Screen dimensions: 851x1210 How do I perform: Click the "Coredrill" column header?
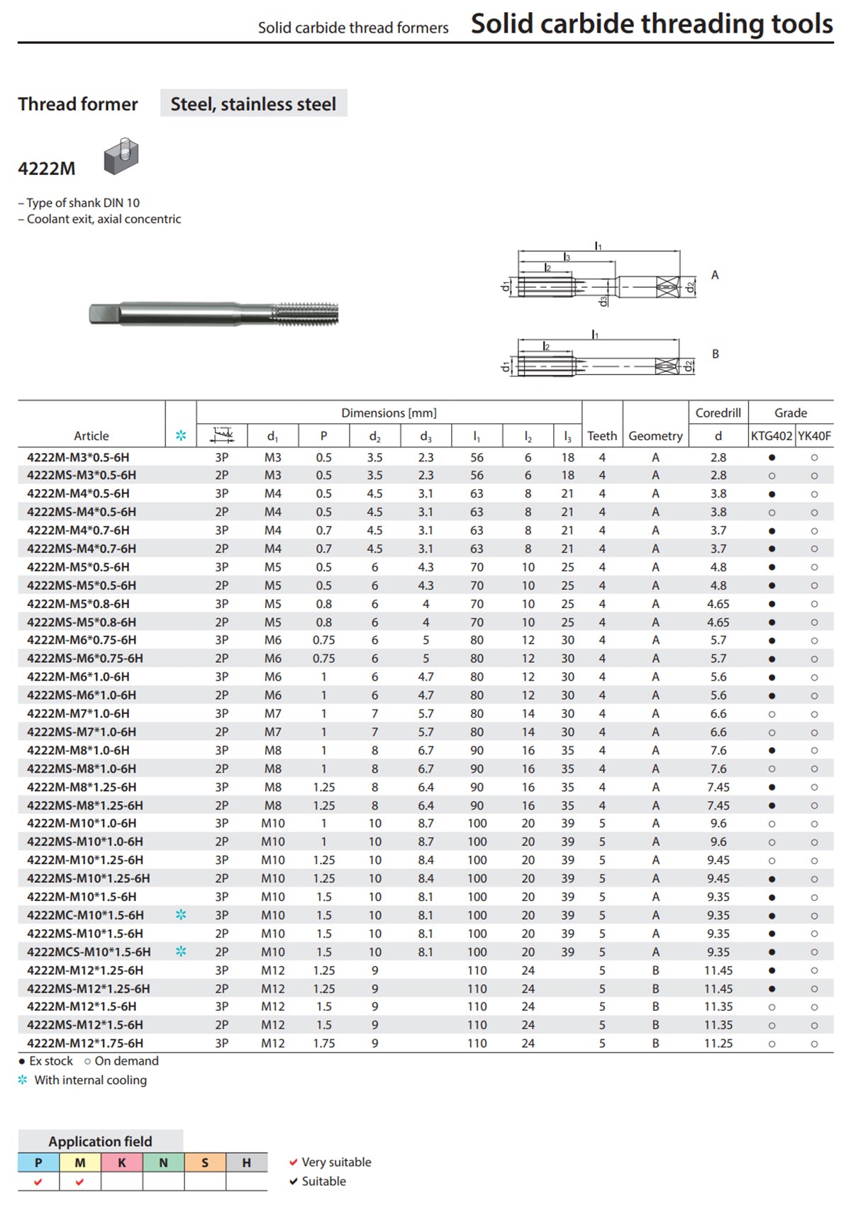[x=718, y=413]
